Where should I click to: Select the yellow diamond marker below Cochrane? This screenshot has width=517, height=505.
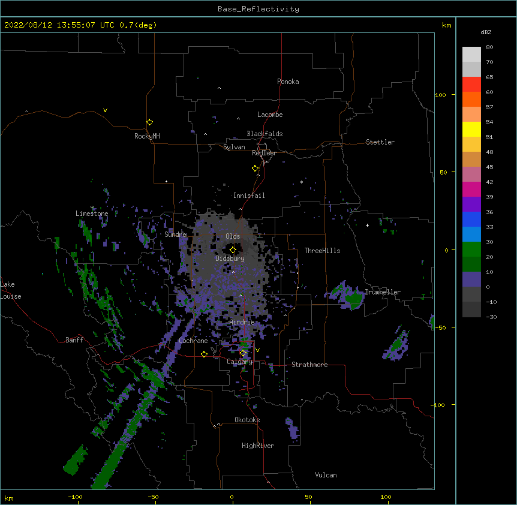pos(204,354)
